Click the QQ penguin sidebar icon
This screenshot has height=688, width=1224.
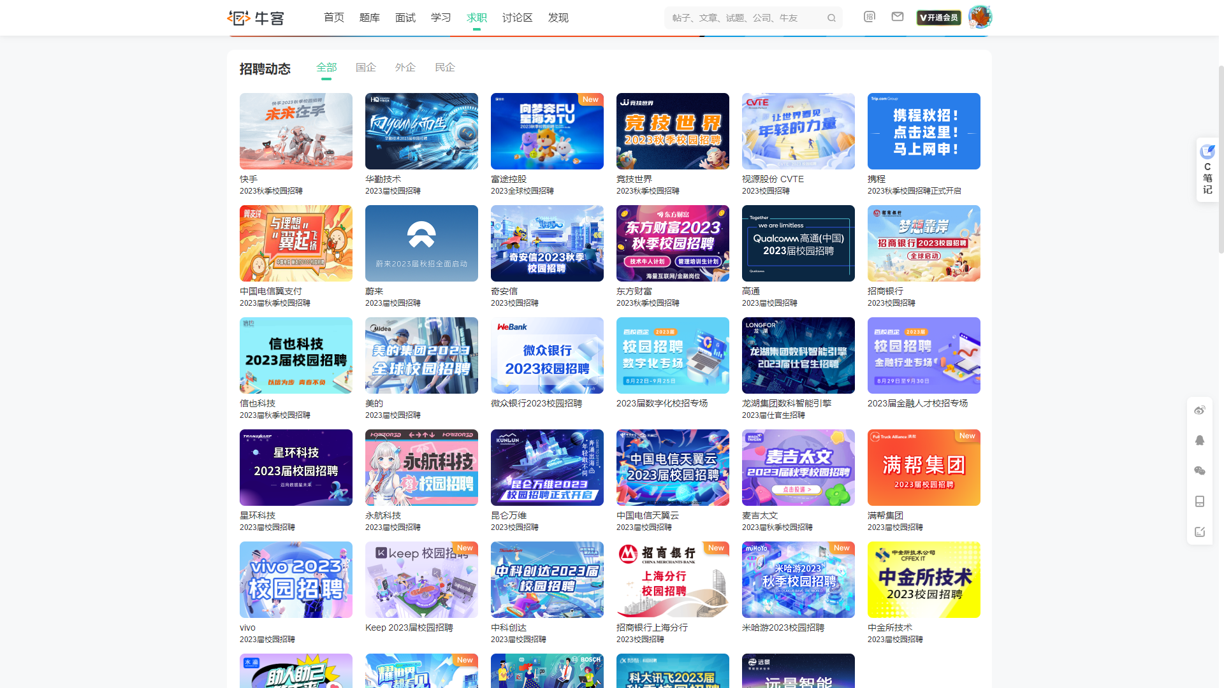coord(1200,441)
